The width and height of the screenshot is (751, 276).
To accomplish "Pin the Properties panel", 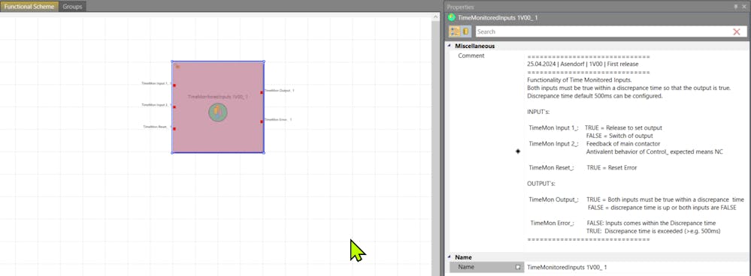I will 736,7.
